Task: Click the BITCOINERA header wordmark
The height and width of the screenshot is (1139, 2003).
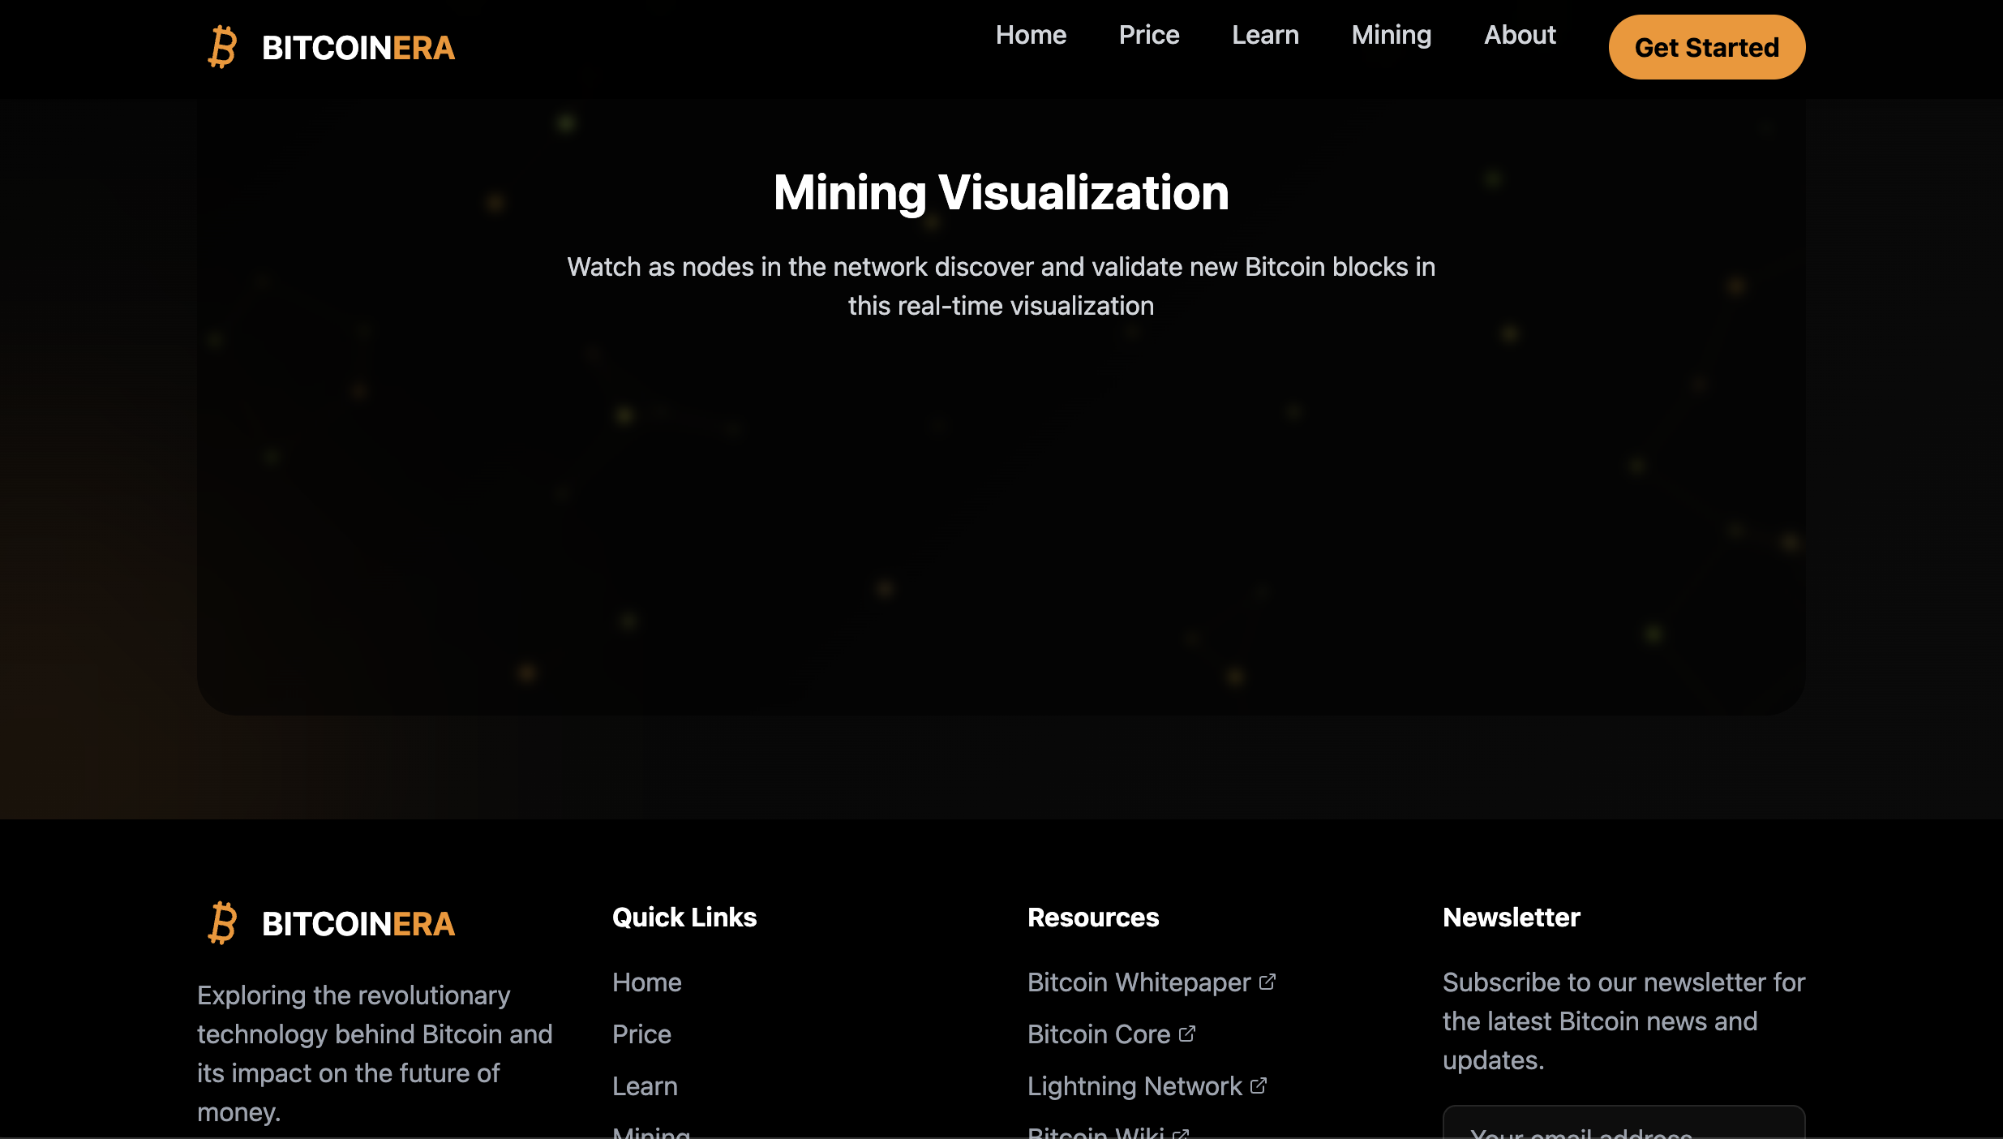Action: coord(358,48)
